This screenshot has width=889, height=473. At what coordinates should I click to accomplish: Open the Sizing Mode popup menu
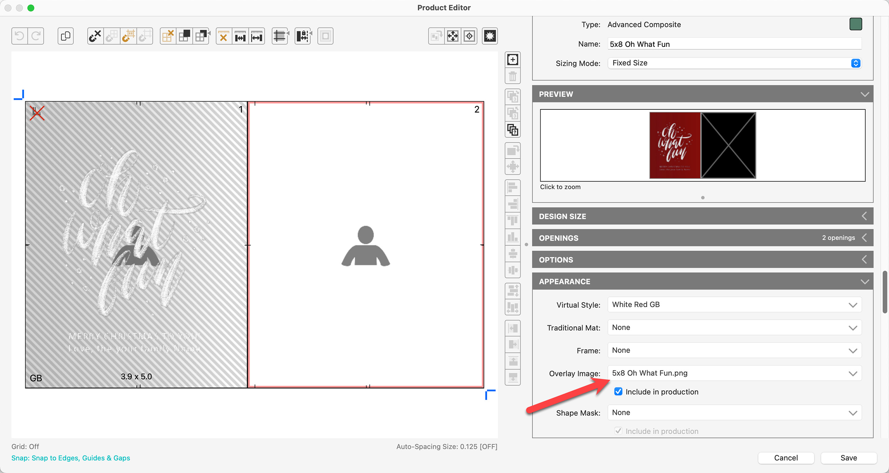[x=734, y=63]
